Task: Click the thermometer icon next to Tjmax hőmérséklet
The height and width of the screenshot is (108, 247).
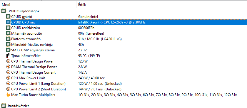Action: click(8, 56)
